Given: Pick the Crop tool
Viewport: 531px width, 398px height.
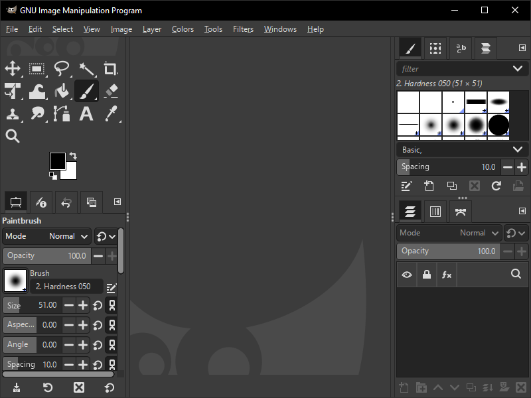Looking at the screenshot, I should [110, 68].
